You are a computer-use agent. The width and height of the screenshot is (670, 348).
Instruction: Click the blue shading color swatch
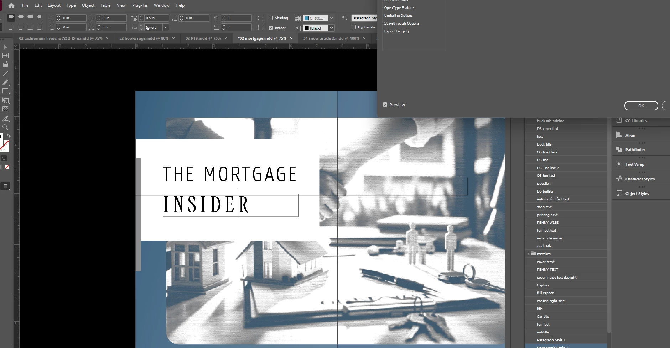(307, 18)
